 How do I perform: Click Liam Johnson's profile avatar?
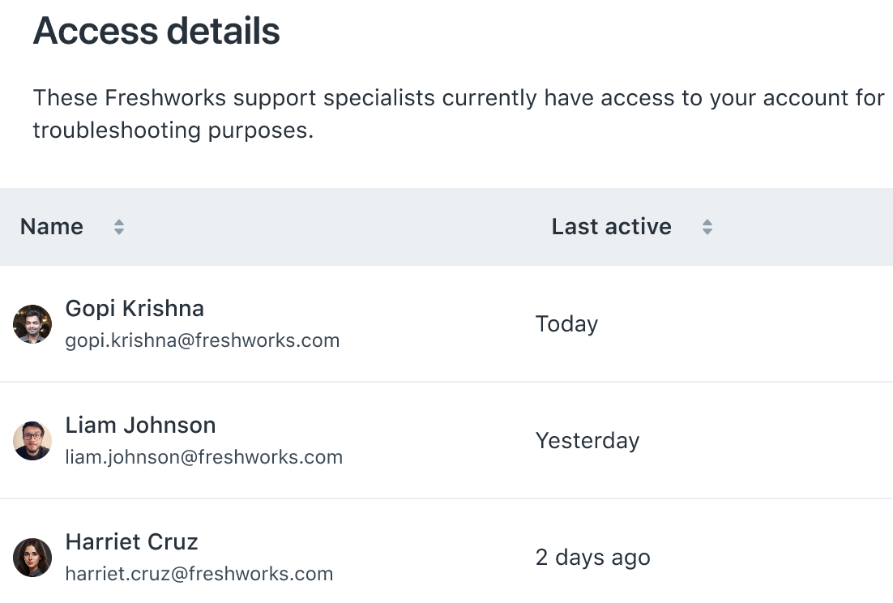click(32, 441)
